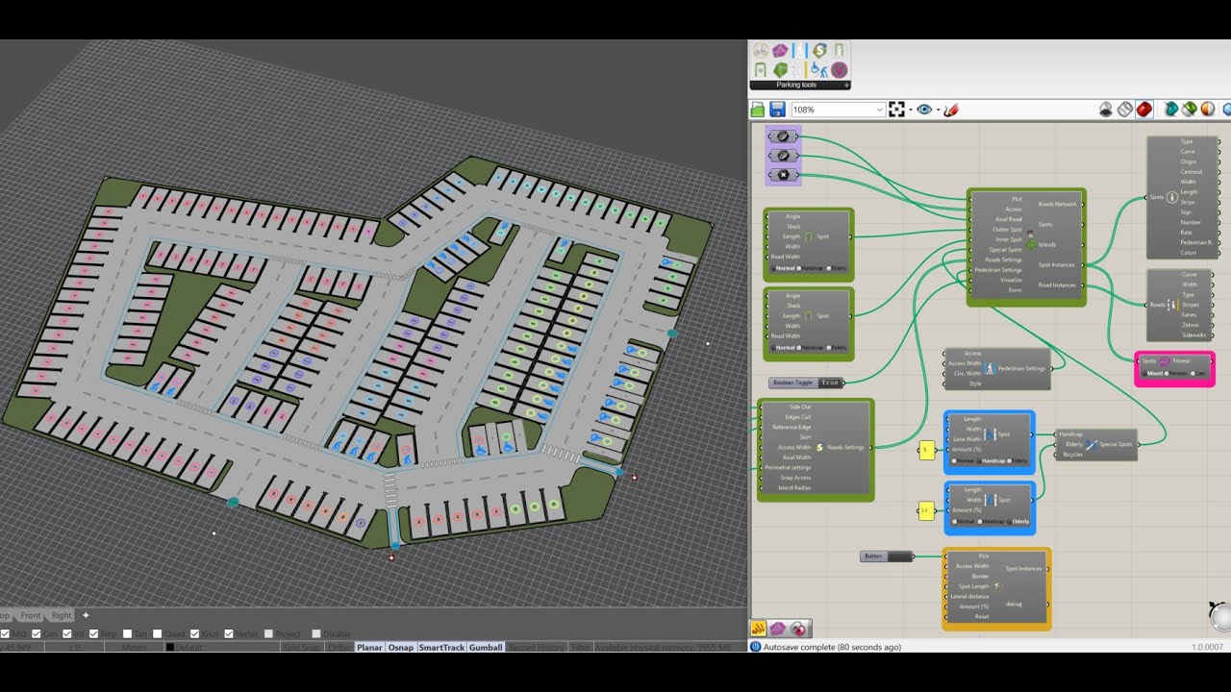The height and width of the screenshot is (692, 1231).
Task: Click the Special Spots component icon
Action: [x=1092, y=444]
